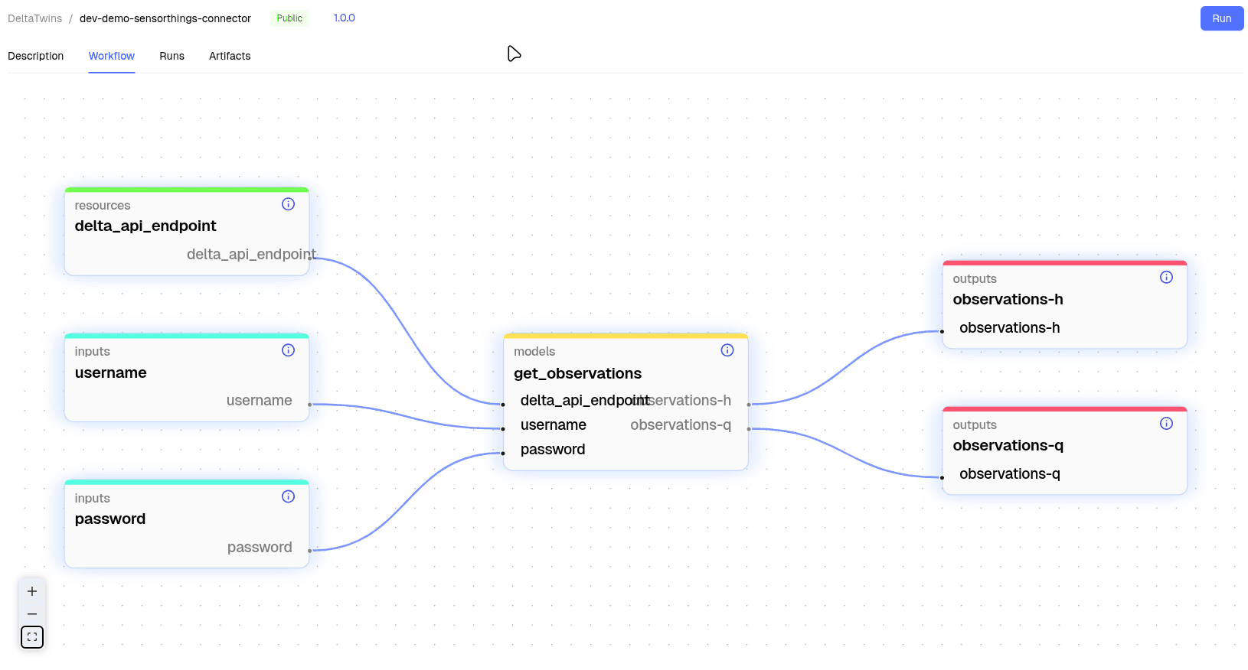
Task: Show info for password input node
Action: (x=288, y=496)
